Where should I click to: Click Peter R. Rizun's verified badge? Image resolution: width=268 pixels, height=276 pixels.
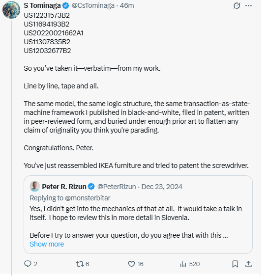(x=91, y=187)
